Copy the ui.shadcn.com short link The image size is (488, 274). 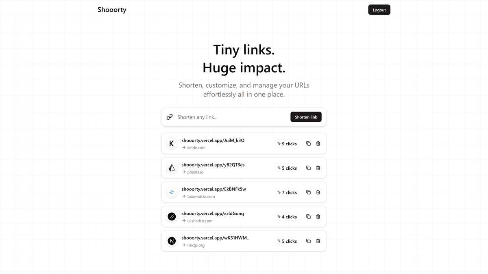click(308, 217)
